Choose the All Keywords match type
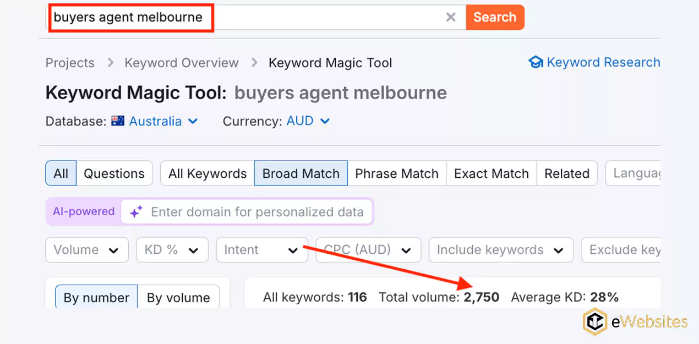 (x=207, y=173)
